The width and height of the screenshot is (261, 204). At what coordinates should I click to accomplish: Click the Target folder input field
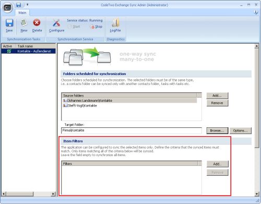132,130
